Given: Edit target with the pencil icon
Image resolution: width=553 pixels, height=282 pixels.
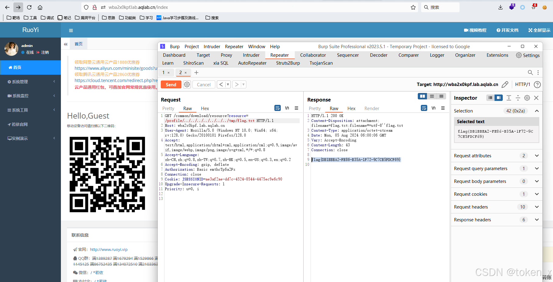Looking at the screenshot, I should coord(505,84).
